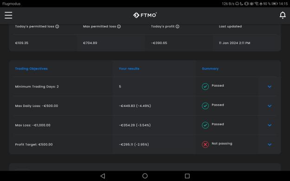Show info for Today's profit
Screen dimensions: 290x181
tap(177, 26)
